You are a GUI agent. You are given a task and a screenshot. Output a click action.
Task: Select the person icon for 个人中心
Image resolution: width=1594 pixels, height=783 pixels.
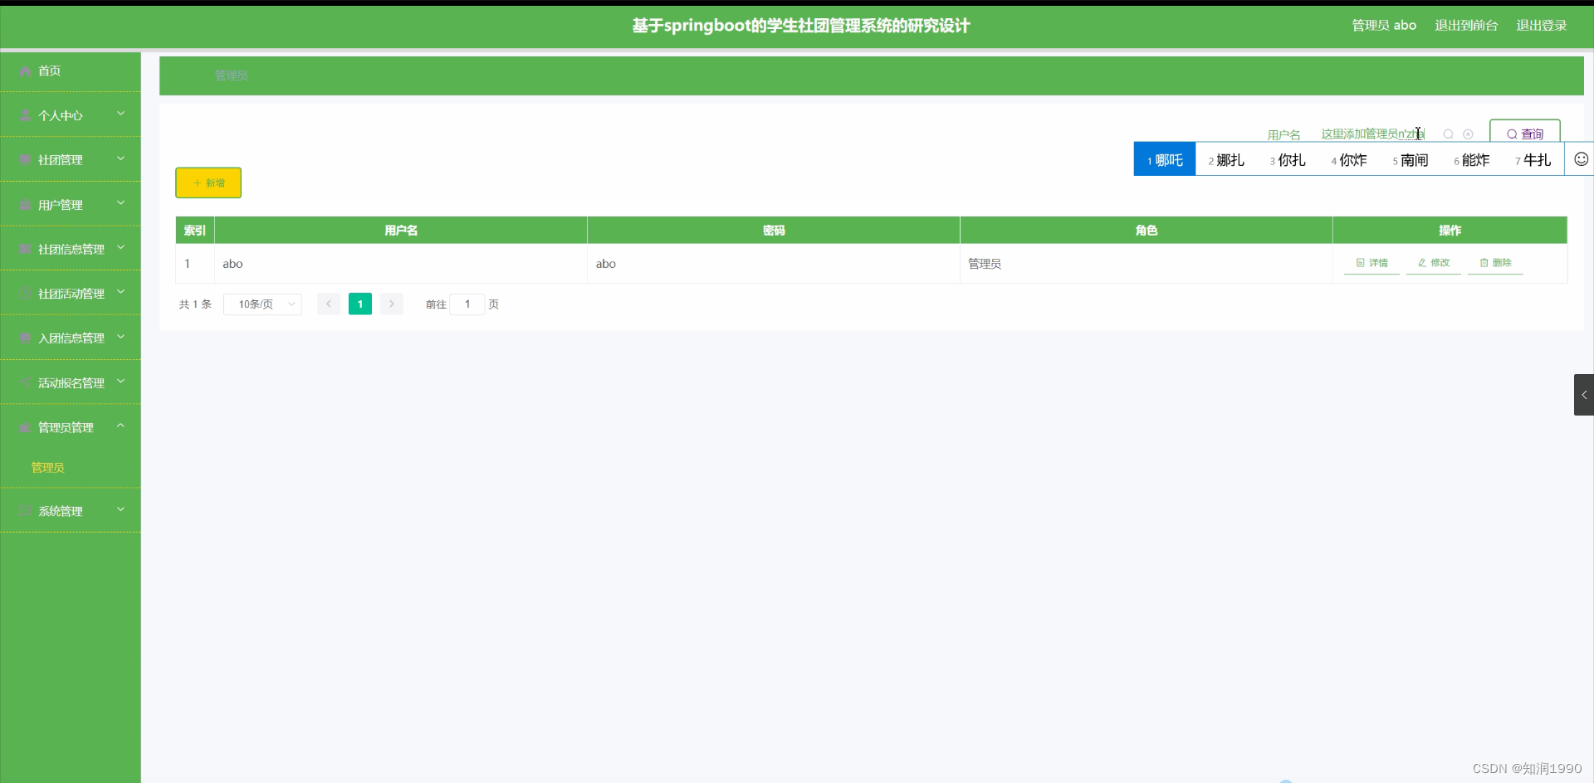point(24,114)
